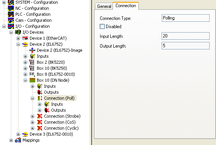Select the Mappings label
Screen dimensions: 216x145
click(31, 140)
